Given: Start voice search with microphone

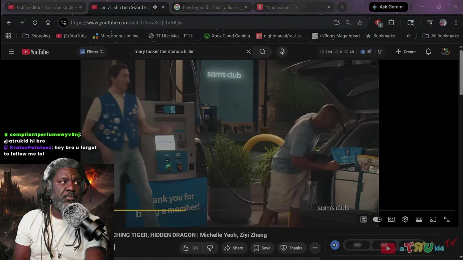Looking at the screenshot, I should [282, 52].
